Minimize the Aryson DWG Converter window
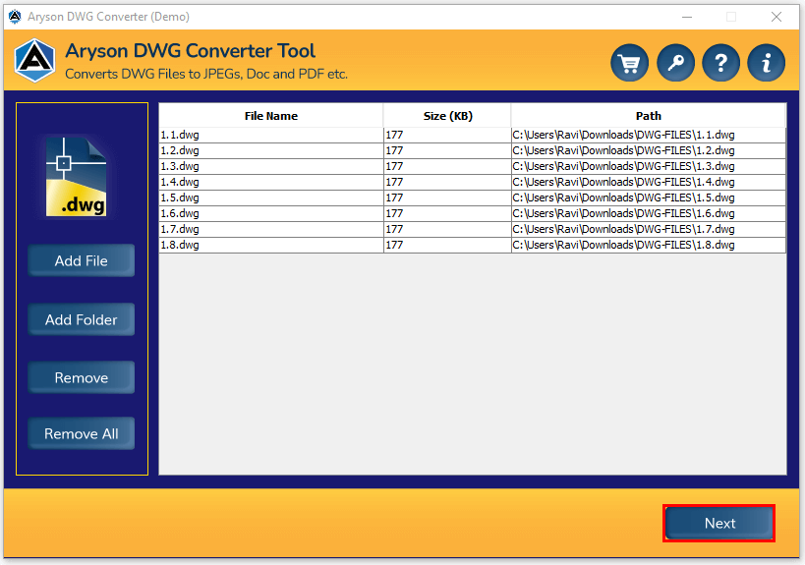 (687, 17)
